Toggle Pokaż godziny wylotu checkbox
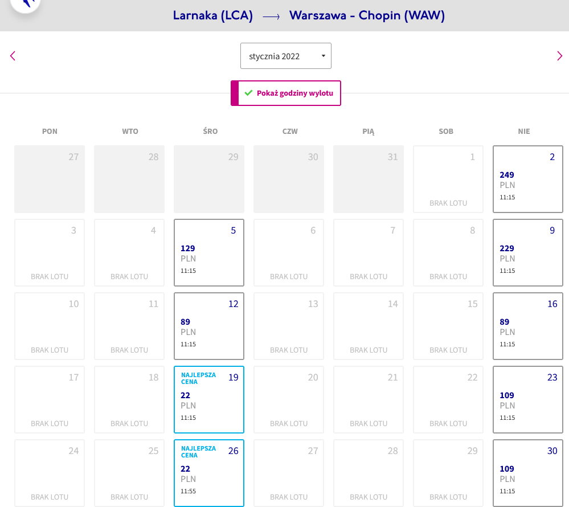 286,93
